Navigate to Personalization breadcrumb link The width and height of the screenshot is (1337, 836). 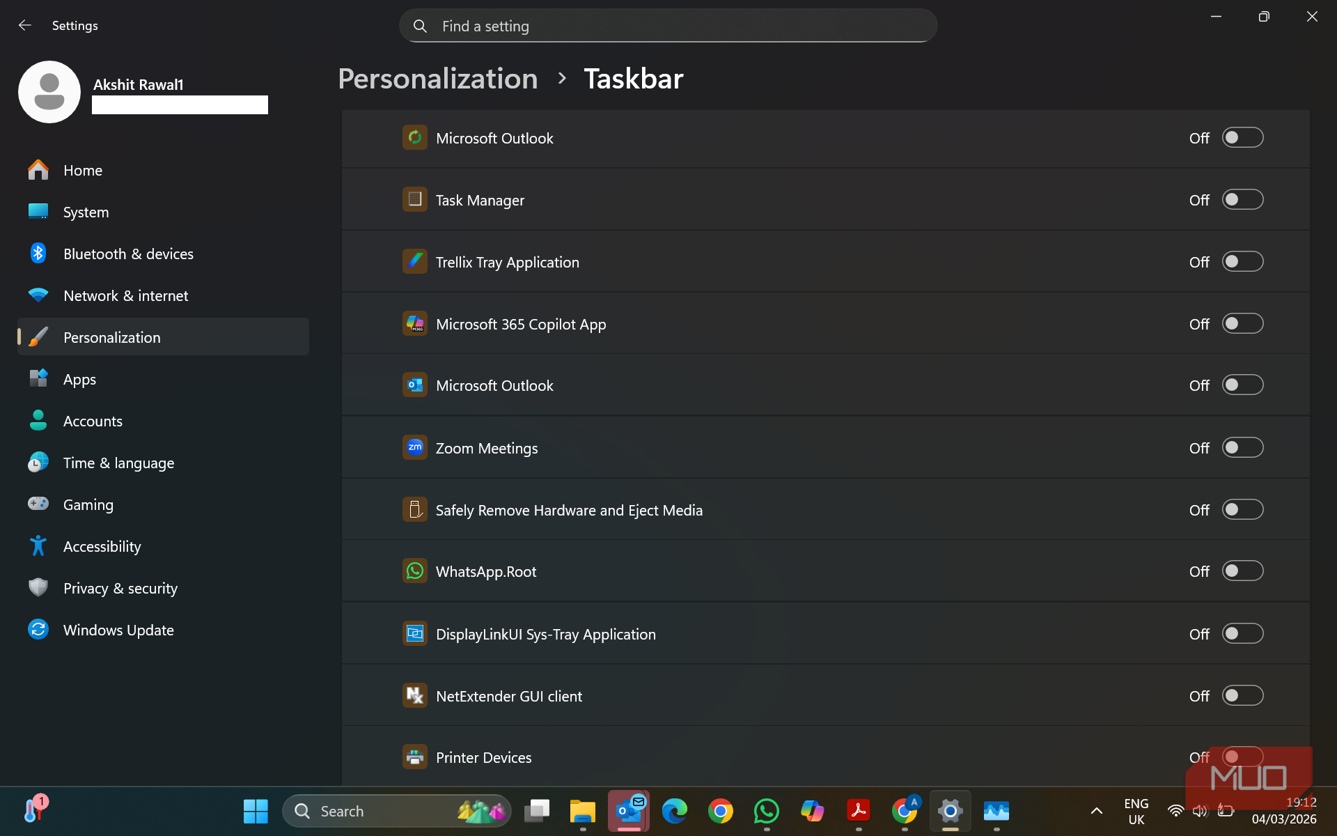[x=437, y=79]
